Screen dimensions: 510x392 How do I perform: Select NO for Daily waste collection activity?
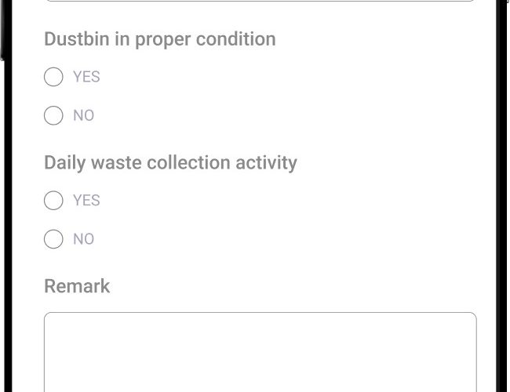coord(53,239)
